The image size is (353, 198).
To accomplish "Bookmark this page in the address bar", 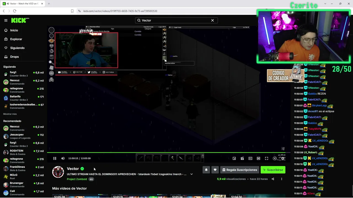I will point(72,11).
